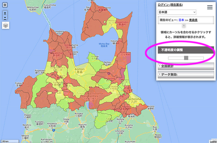The height and width of the screenshot is (143, 217).
Task: Expand the データ無効 section
Action: [186, 75]
